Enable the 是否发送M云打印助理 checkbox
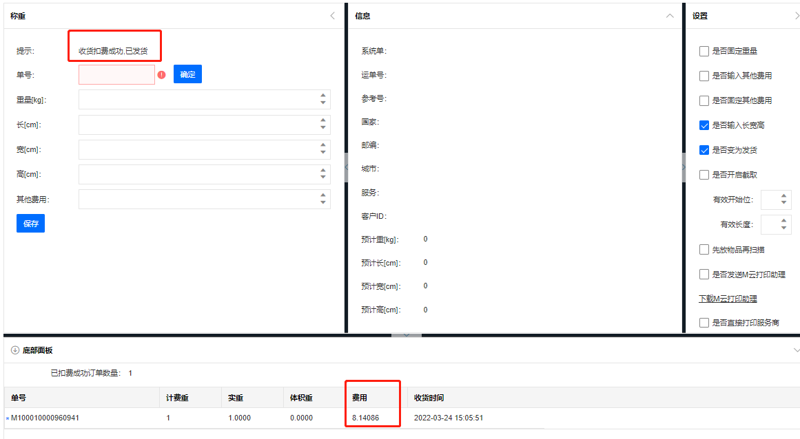Viewport: 800px width, 439px height. click(x=704, y=275)
